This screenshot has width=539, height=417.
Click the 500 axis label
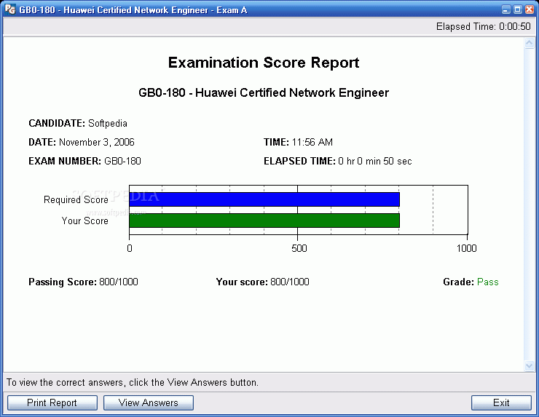(x=299, y=248)
